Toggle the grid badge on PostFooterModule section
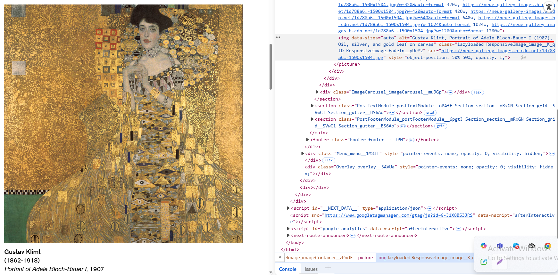 pyautogui.click(x=441, y=126)
